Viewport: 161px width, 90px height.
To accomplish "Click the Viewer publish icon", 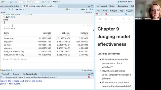I will 126,14.
